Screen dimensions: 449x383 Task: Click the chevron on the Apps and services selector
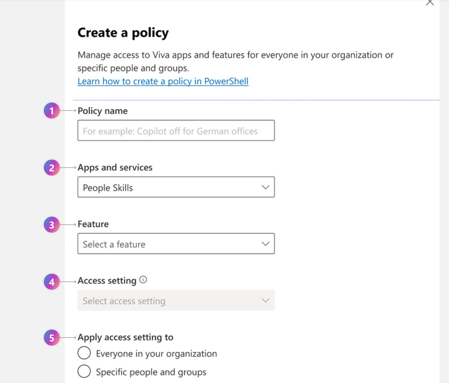coord(265,186)
